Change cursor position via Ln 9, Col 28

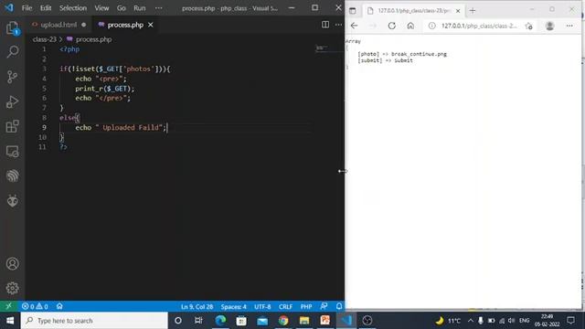click(x=197, y=307)
